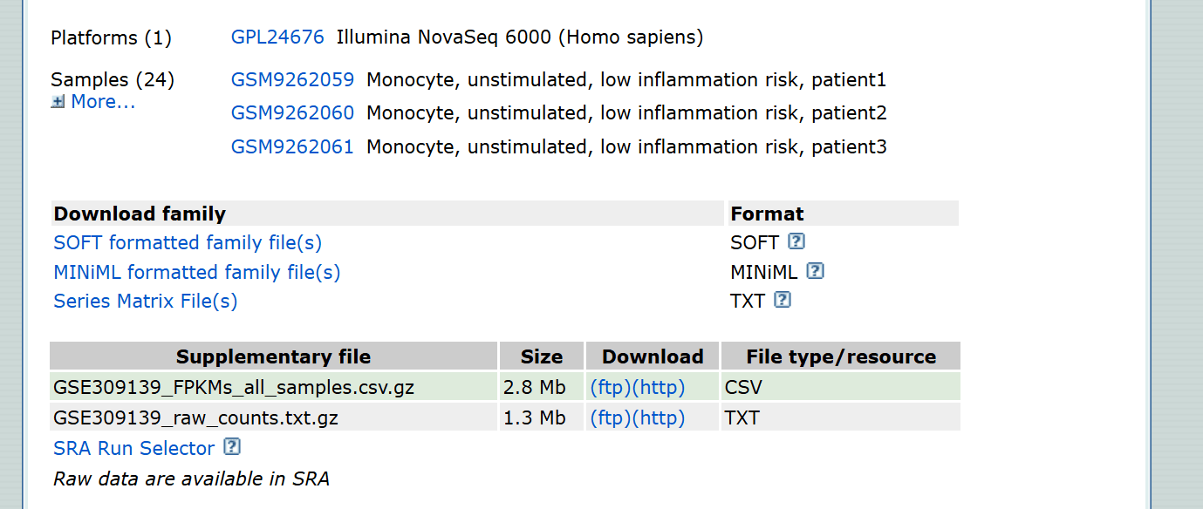This screenshot has width=1203, height=509.
Task: Download SOFT formatted family file(s)
Action: pos(188,242)
